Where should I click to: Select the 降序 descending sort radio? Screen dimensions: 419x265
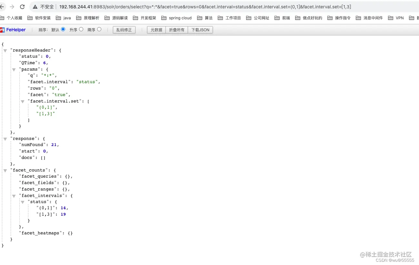pyautogui.click(x=99, y=29)
